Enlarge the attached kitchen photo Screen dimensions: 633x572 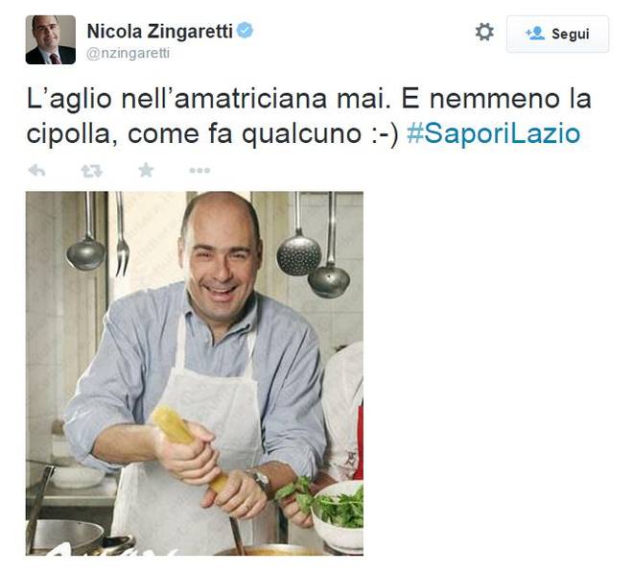(x=194, y=373)
